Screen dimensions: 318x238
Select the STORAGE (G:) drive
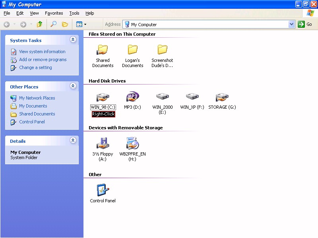[222, 97]
